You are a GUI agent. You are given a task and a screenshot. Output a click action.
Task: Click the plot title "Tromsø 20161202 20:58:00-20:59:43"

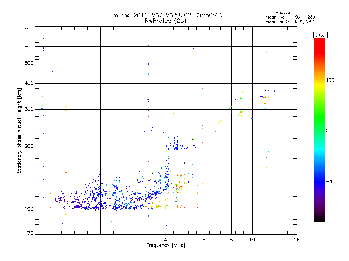click(x=165, y=15)
